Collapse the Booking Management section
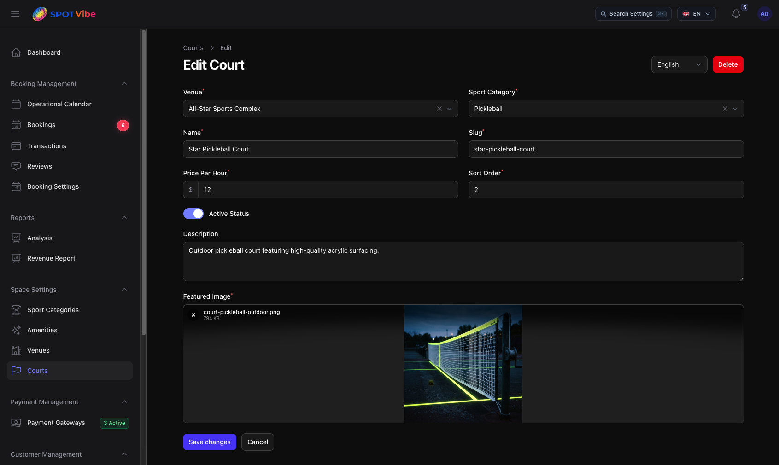Screen dimensions: 779x465 (x=124, y=84)
